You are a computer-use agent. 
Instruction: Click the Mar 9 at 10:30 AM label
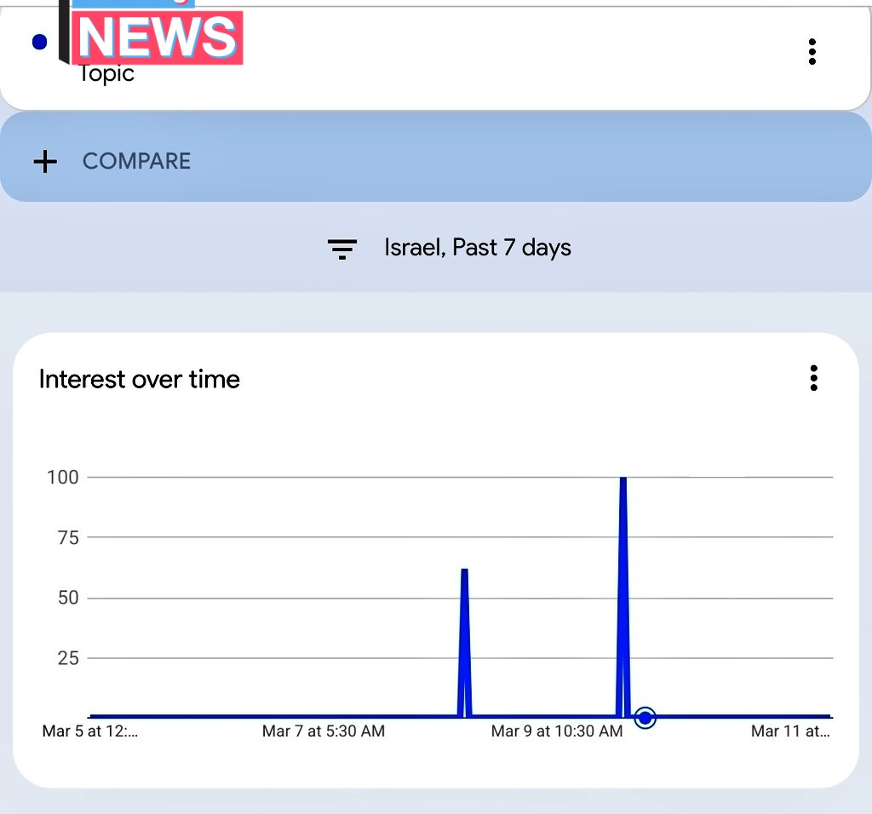point(557,731)
